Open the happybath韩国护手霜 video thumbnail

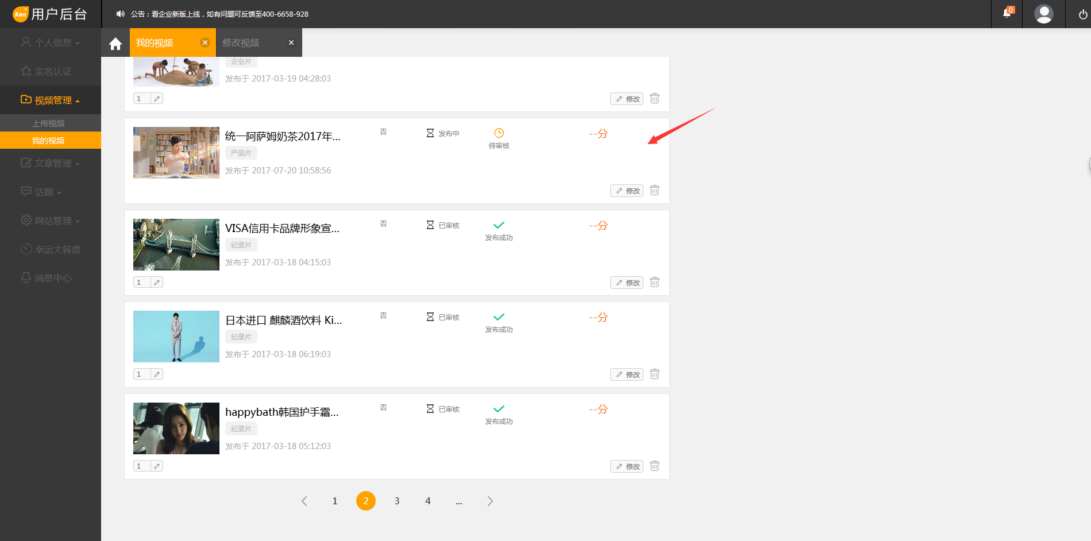point(176,428)
